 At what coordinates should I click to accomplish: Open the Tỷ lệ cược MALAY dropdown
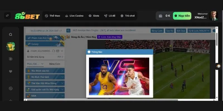tap(199, 31)
